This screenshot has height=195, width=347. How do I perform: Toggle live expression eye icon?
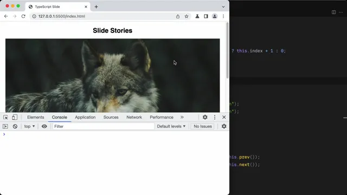click(44, 126)
